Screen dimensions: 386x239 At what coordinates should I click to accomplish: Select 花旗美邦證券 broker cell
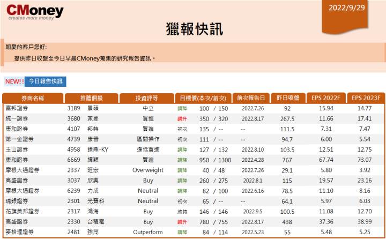[23, 212]
